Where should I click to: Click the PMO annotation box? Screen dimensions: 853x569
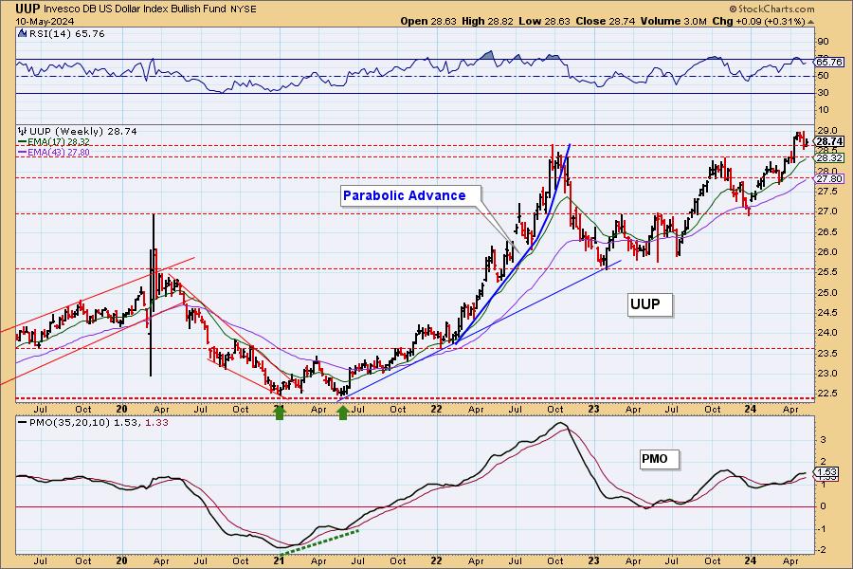point(660,458)
